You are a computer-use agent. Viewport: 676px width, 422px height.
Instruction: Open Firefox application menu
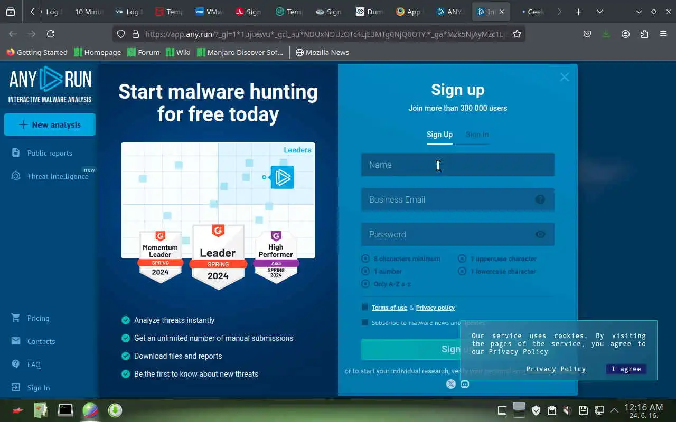tap(663, 34)
